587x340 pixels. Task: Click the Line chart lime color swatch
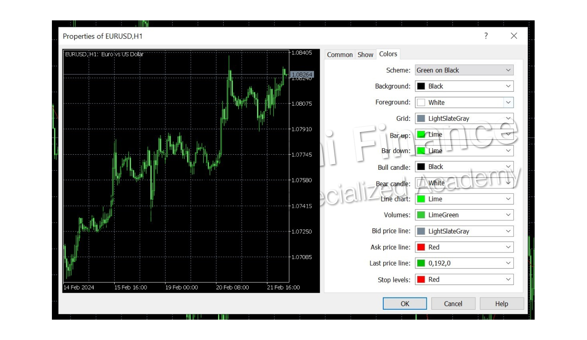click(x=421, y=199)
